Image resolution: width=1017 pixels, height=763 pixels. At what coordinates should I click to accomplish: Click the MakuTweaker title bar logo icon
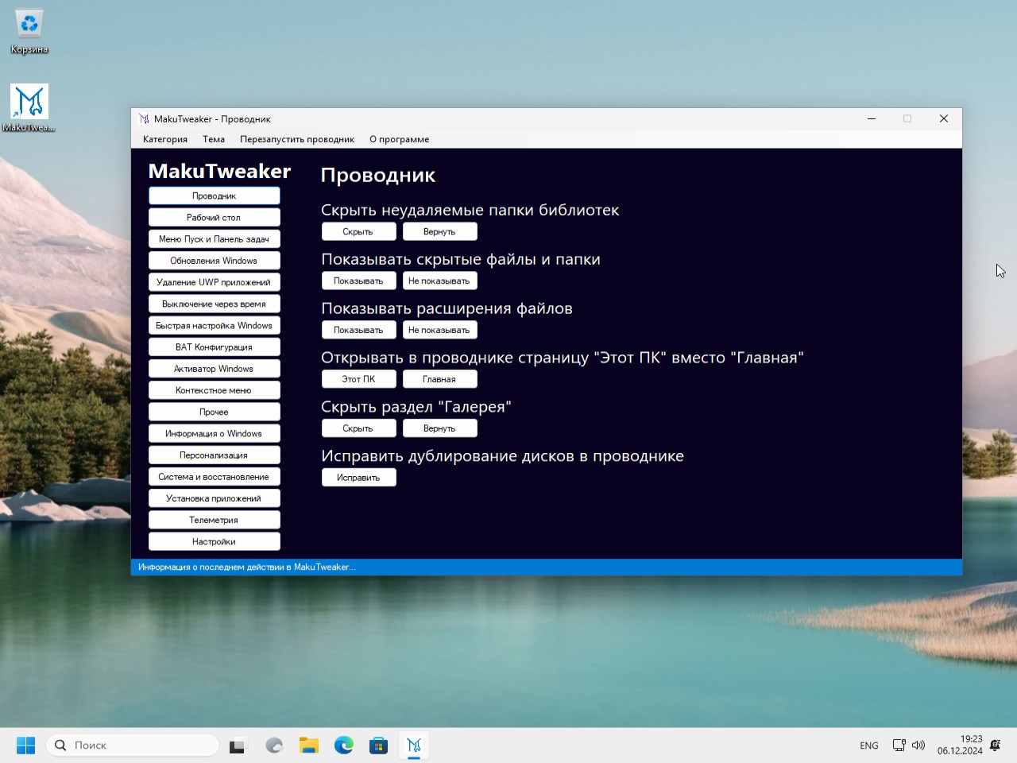click(x=144, y=119)
